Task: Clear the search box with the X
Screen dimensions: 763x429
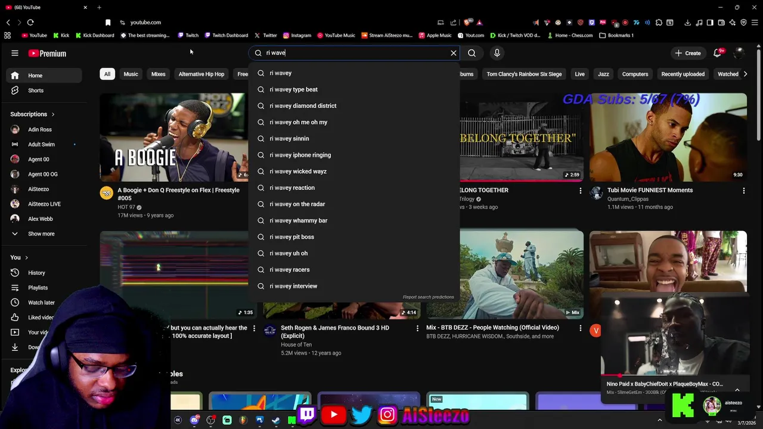Action: pyautogui.click(x=454, y=53)
